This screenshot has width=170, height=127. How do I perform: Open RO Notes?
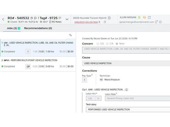pos(55,22)
